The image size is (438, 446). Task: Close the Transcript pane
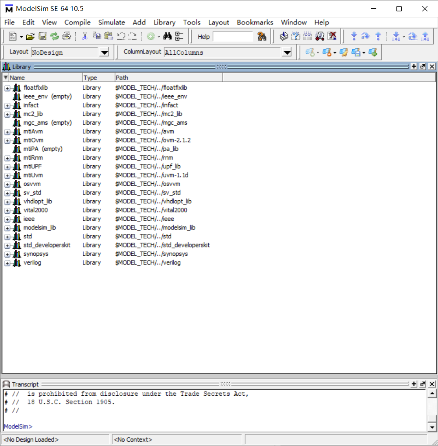click(x=432, y=384)
